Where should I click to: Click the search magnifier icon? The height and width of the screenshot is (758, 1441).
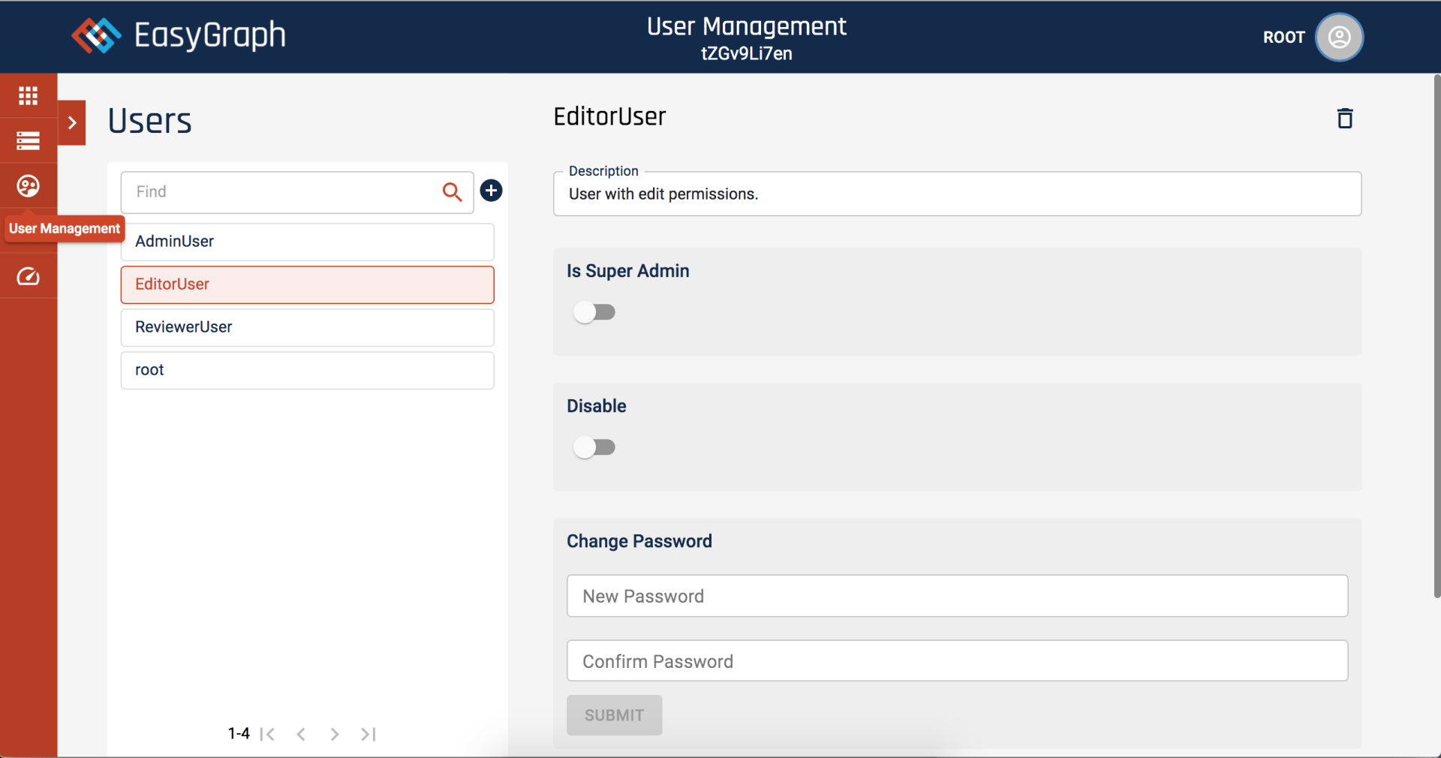pyautogui.click(x=452, y=192)
